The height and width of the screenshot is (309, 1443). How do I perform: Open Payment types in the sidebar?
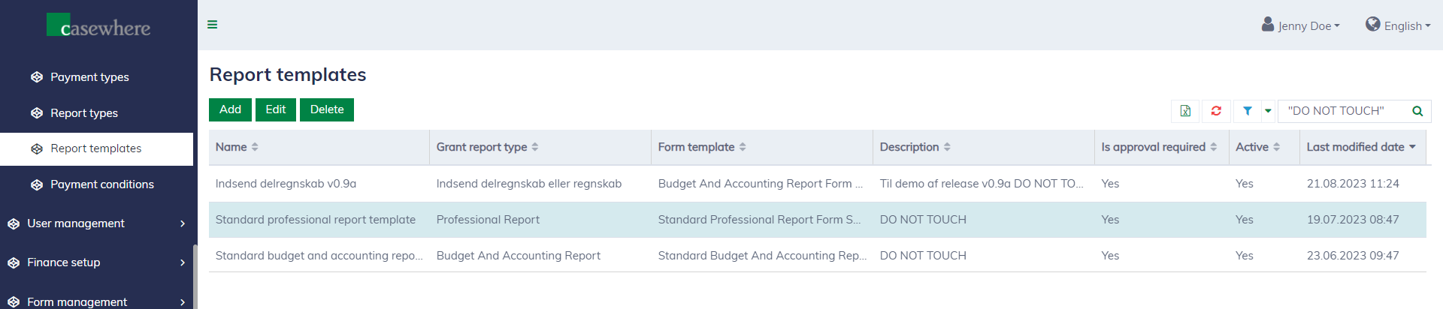89,77
